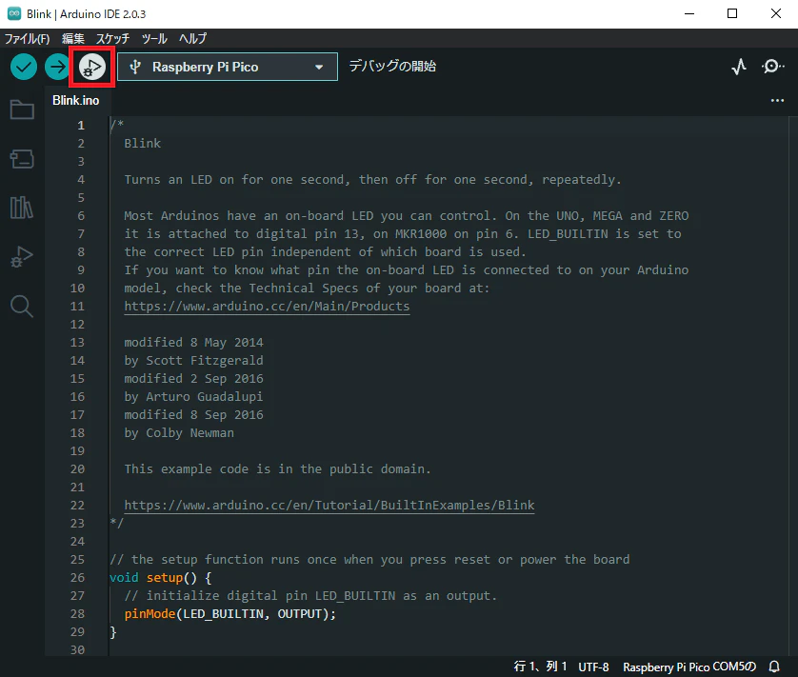Click 'model, check the Technical Specs' comment line
The height and width of the screenshot is (677, 798).
click(307, 288)
